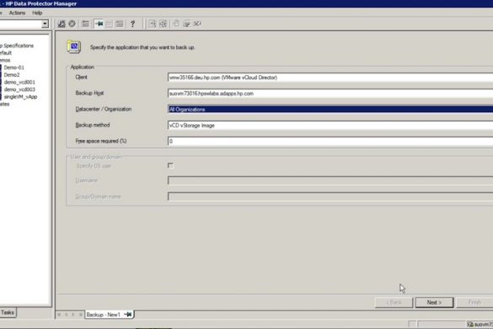The width and height of the screenshot is (493, 329).
Task: Click the first tab-scroll arrow
Action: click(59, 314)
